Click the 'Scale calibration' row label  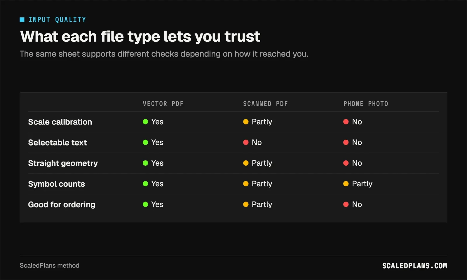coord(60,122)
